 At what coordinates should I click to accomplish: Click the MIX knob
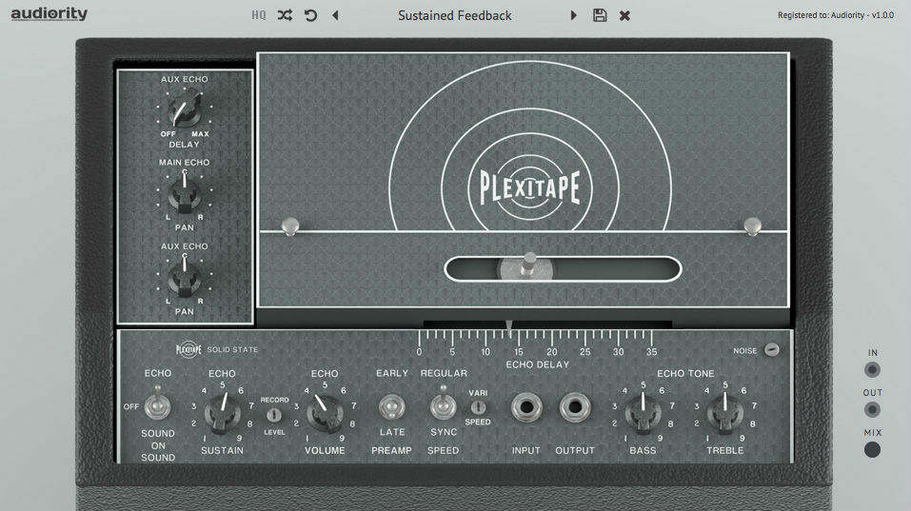(x=872, y=450)
